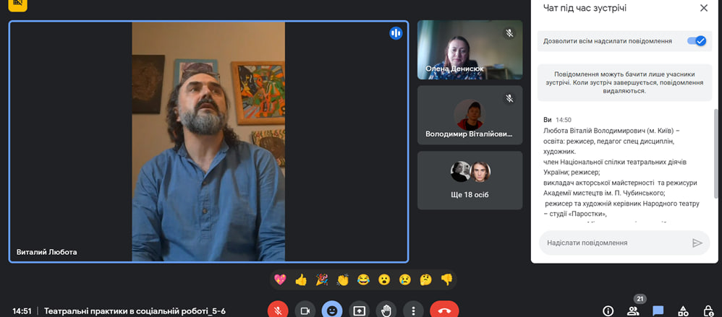
Task: Expand the tile showing 18 more people
Action: [x=470, y=180]
